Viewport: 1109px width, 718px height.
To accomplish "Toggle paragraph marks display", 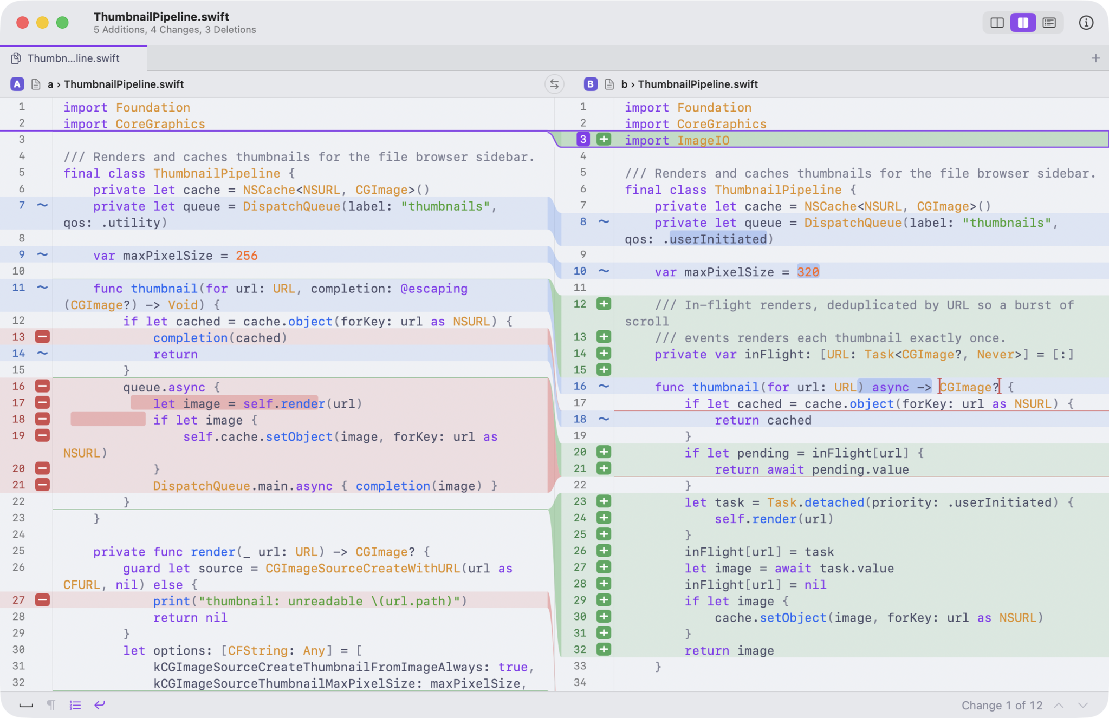I will pos(51,705).
